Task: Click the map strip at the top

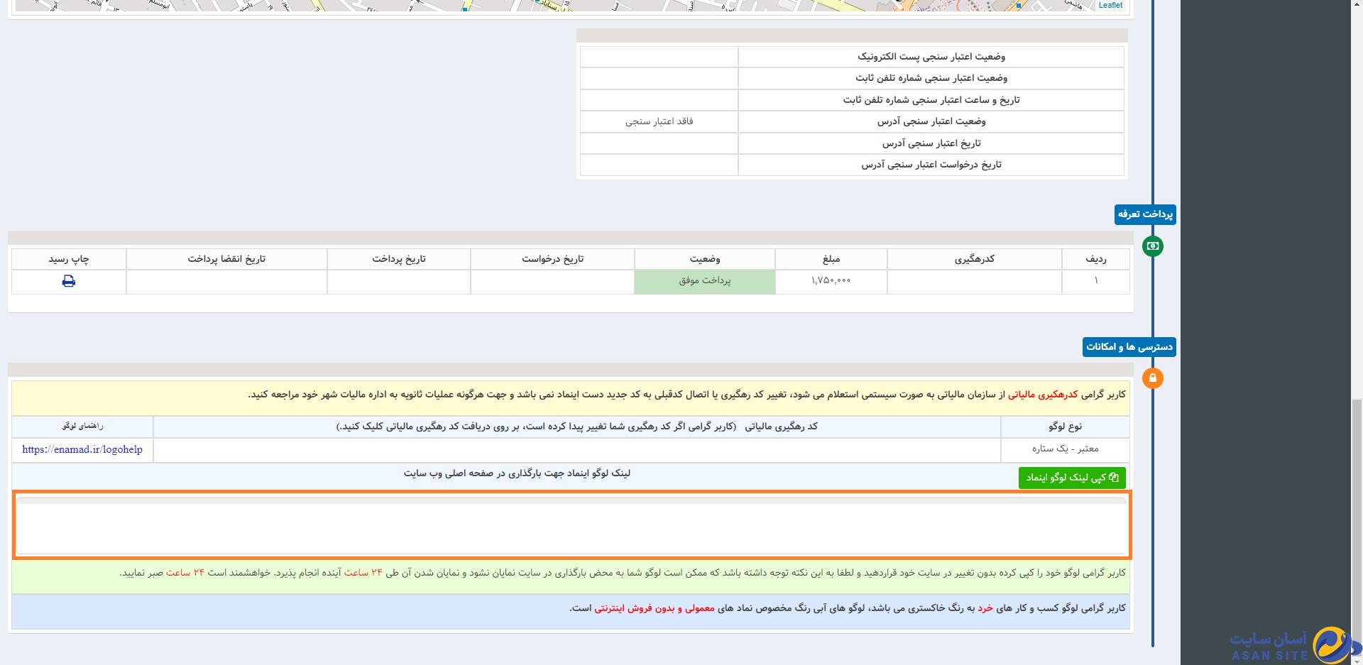Action: [568, 6]
